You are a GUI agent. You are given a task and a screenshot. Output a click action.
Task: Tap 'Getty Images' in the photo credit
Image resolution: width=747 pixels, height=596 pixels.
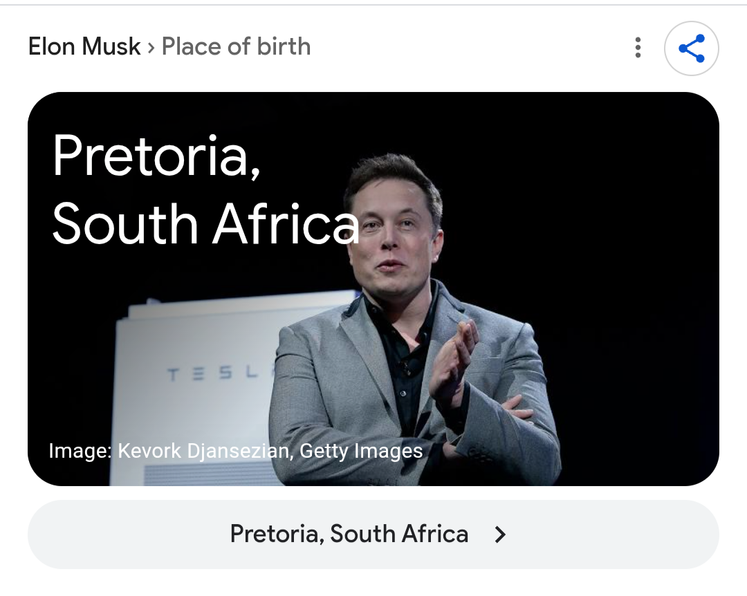(360, 451)
